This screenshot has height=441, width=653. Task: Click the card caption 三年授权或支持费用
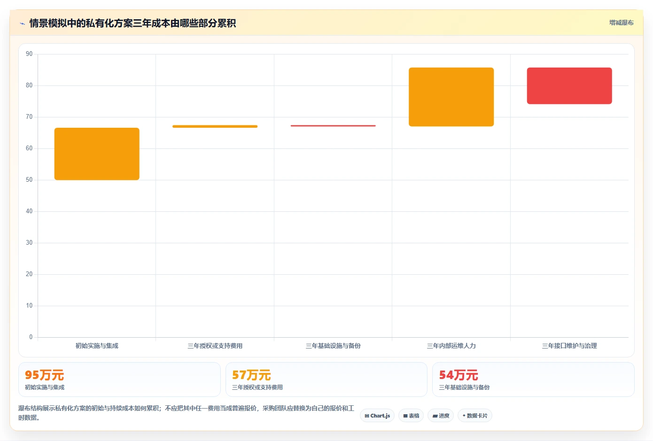(257, 387)
